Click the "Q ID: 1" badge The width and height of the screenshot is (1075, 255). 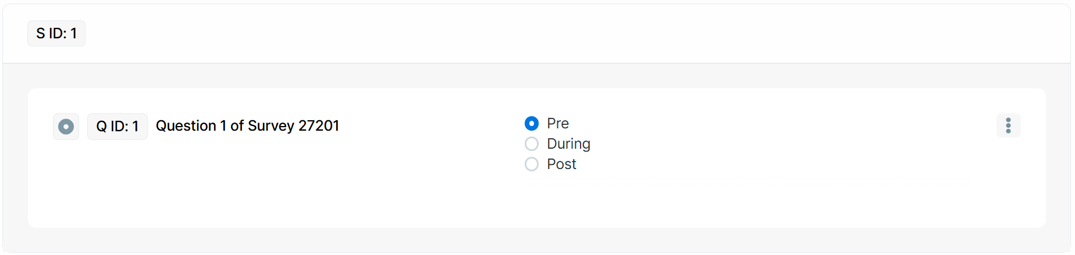(x=118, y=127)
